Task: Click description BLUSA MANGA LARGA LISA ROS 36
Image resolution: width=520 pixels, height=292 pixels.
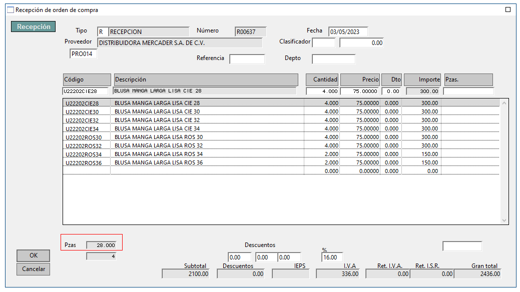Action: coord(159,162)
